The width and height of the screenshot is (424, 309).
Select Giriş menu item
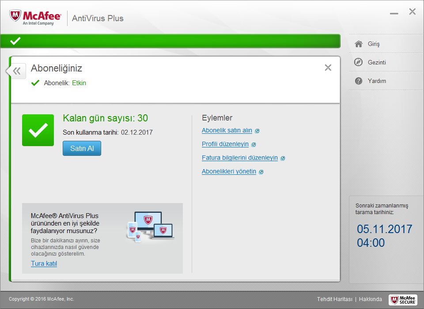[374, 44]
